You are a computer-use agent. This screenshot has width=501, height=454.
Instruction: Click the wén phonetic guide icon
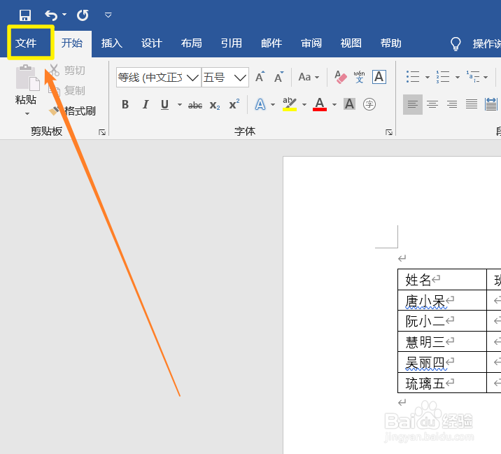(x=360, y=77)
